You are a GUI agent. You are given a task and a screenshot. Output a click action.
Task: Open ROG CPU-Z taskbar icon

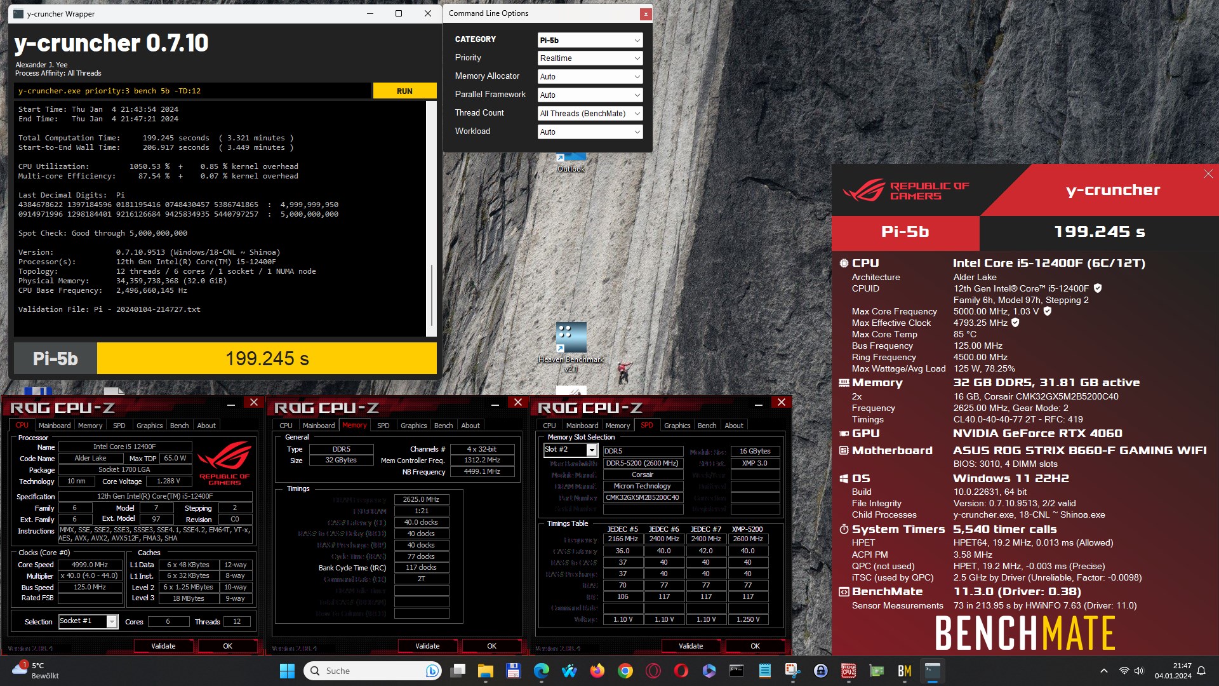849,671
